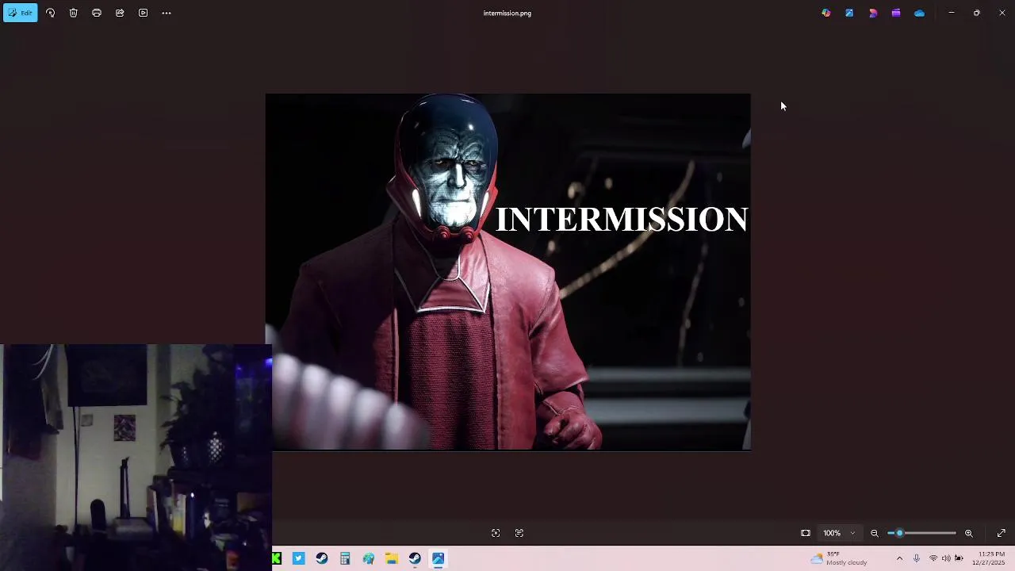Image resolution: width=1015 pixels, height=571 pixels.
Task: Click the scan text icon below image
Action: [519, 533]
